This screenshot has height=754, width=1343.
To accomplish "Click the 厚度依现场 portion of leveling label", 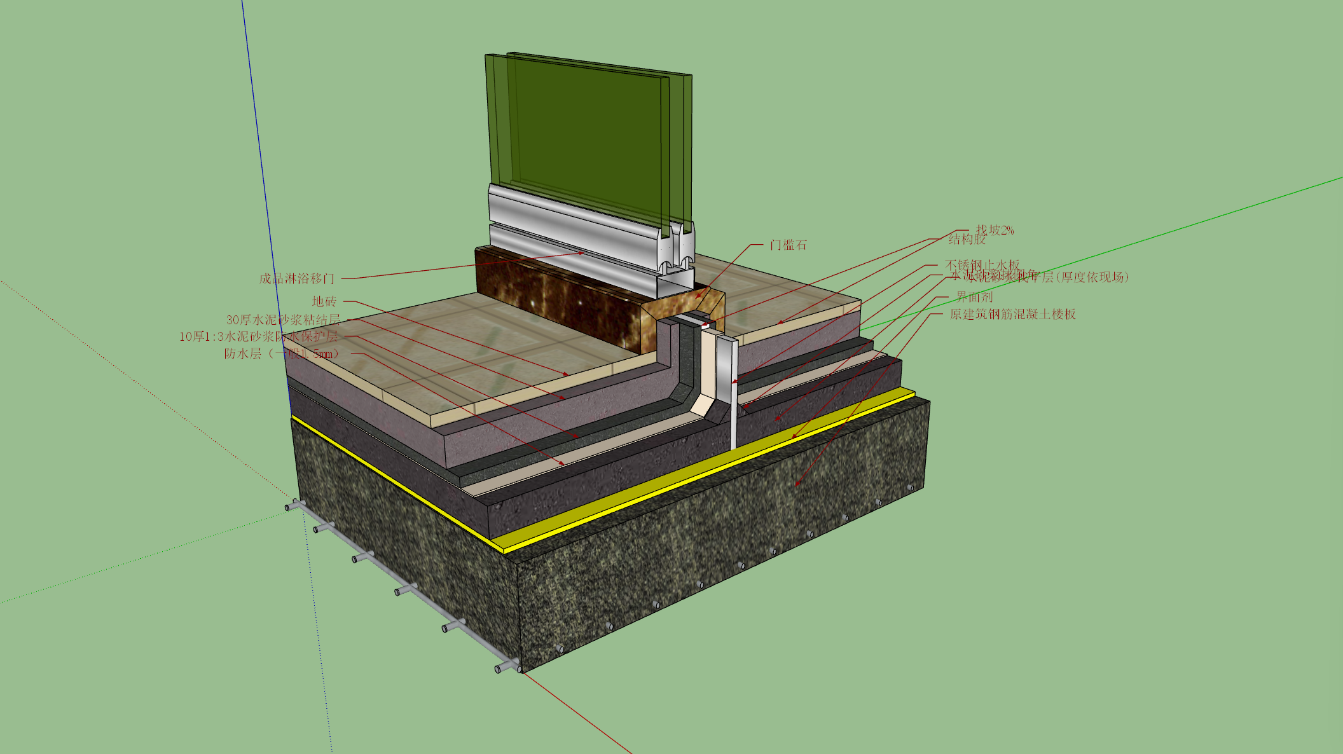I will (x=1092, y=277).
